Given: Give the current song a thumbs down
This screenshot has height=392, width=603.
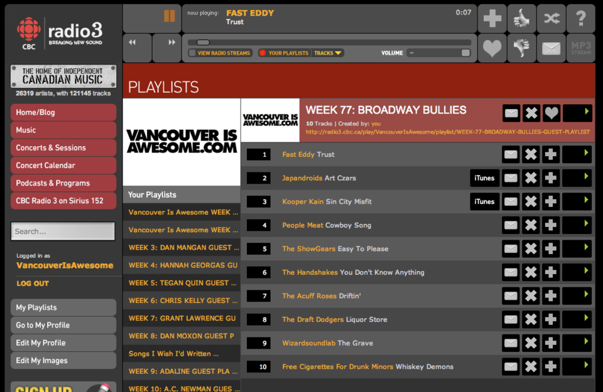Looking at the screenshot, I should coord(522,48).
